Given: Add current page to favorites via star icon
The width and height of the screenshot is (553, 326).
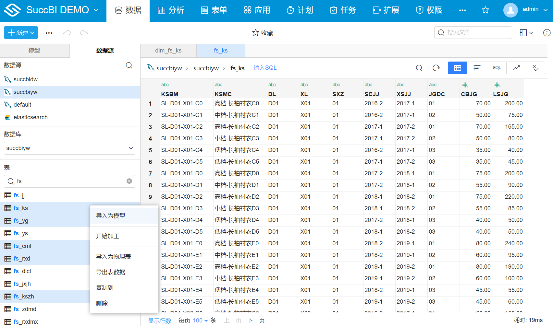Looking at the screenshot, I should [x=485, y=10].
